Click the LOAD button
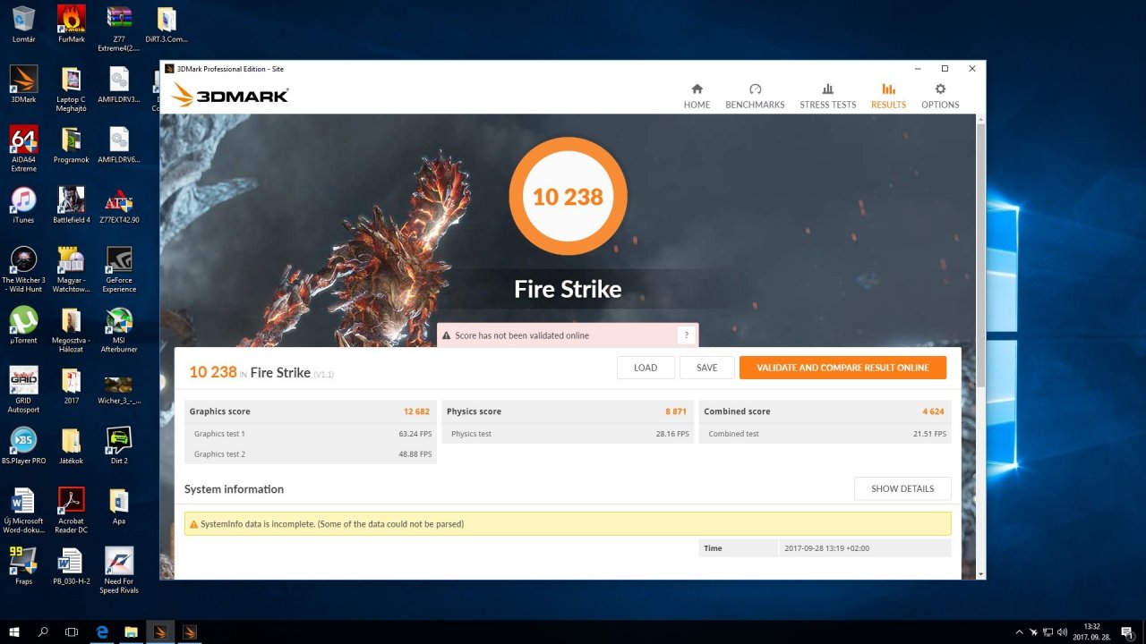This screenshot has width=1146, height=644. coord(646,368)
